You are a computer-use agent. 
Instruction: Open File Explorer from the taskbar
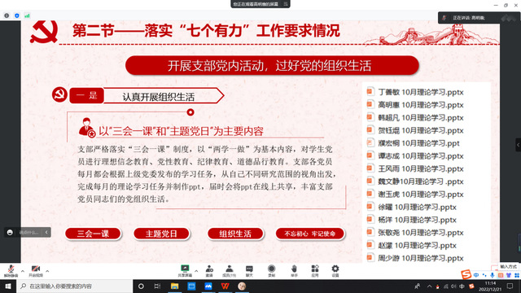click(174, 286)
